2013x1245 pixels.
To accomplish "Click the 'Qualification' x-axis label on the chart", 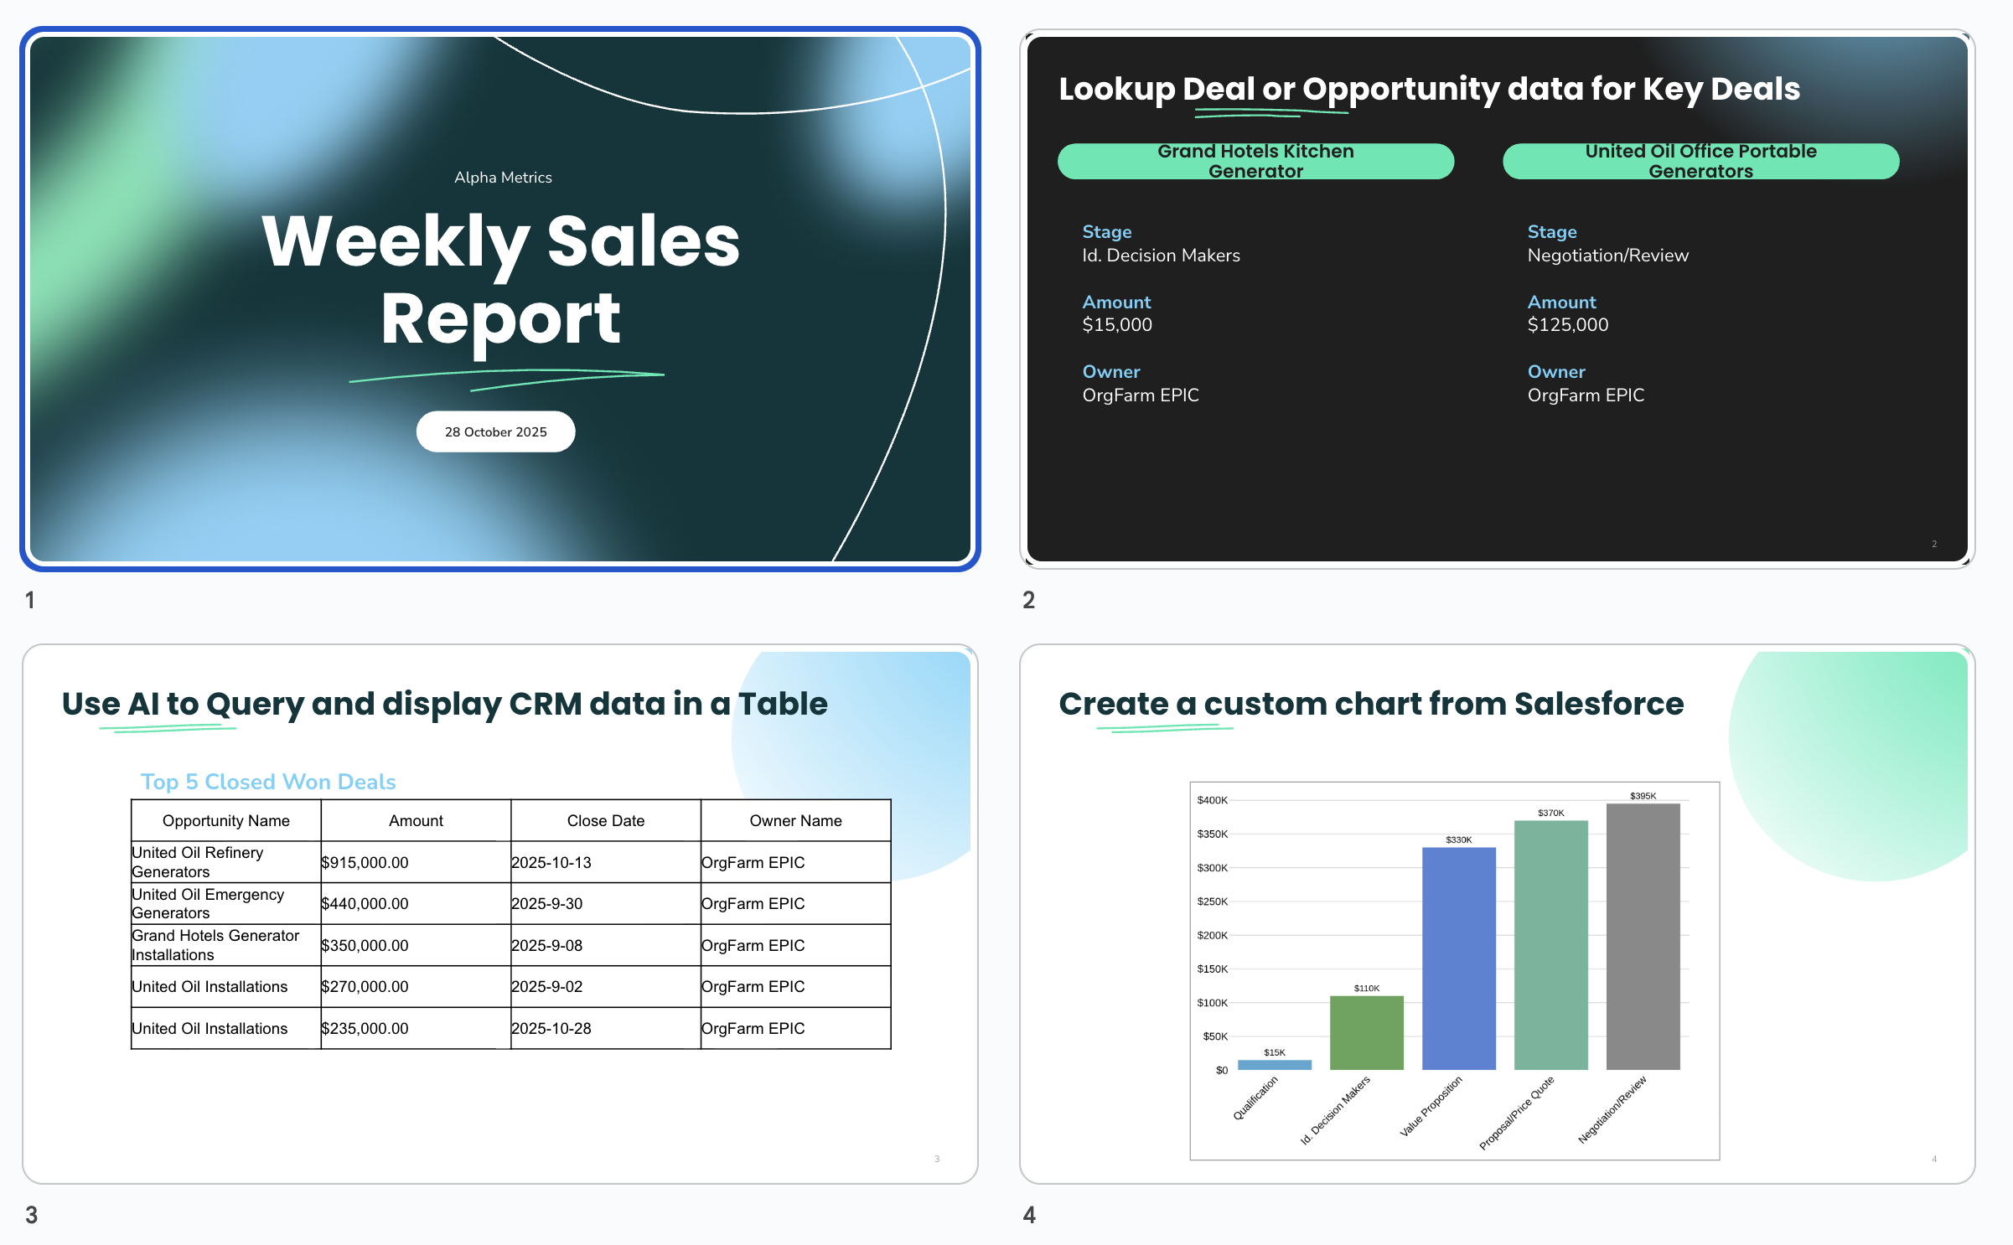I will tap(1255, 1098).
